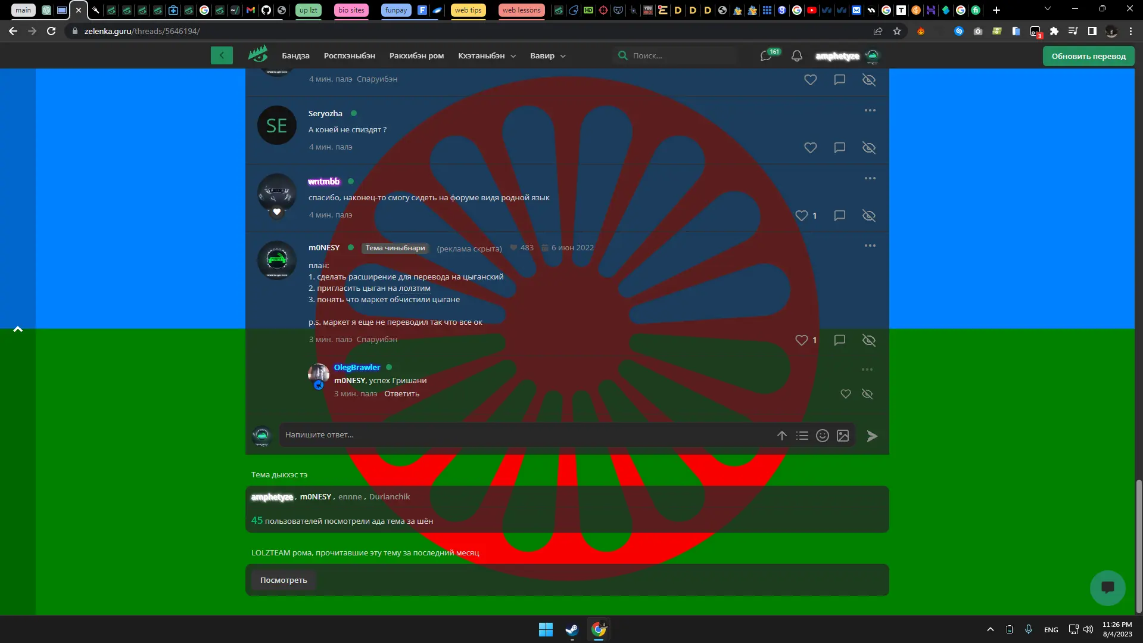Image resolution: width=1143 pixels, height=643 pixels.
Task: Open the Бандза nav item
Action: (295, 55)
